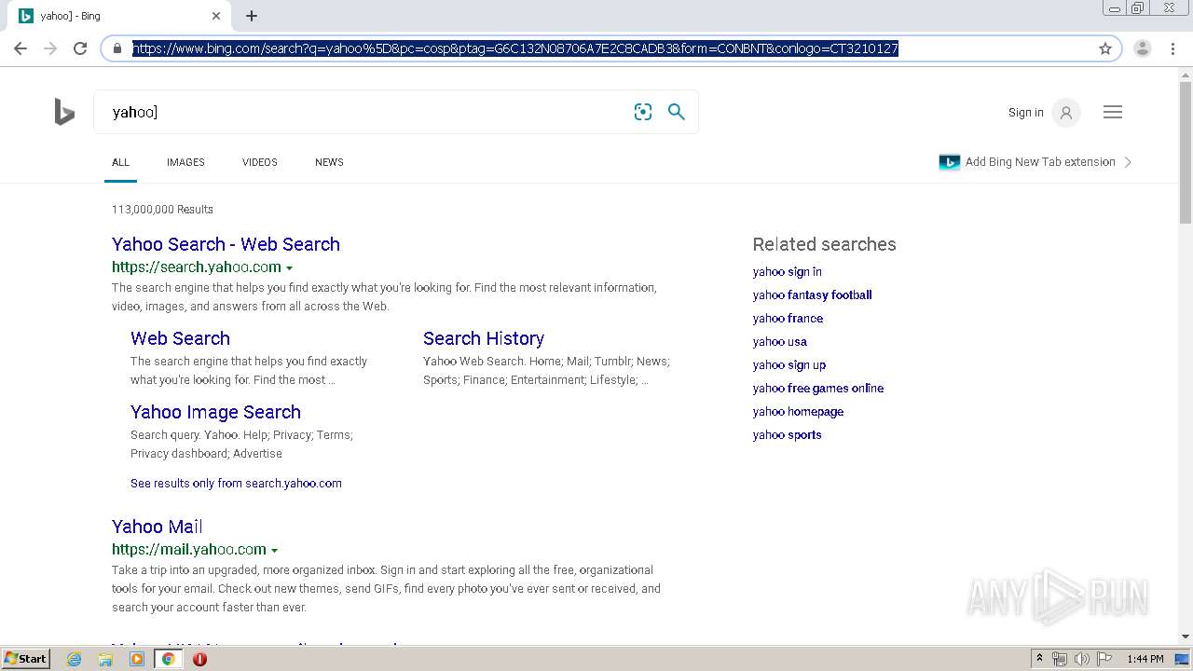Open a new browser tab
The height and width of the screenshot is (671, 1193).
click(252, 16)
